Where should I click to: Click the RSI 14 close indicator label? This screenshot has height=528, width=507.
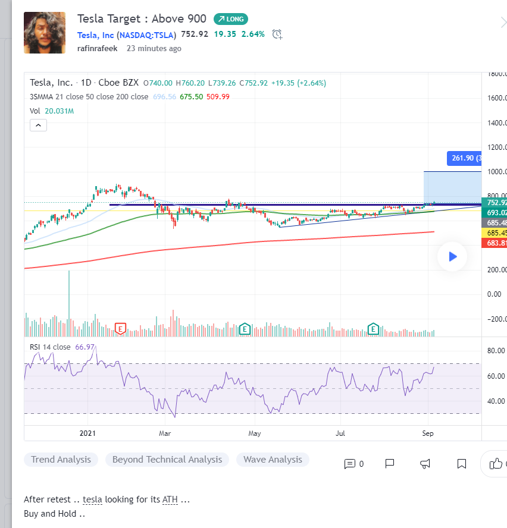[50, 347]
